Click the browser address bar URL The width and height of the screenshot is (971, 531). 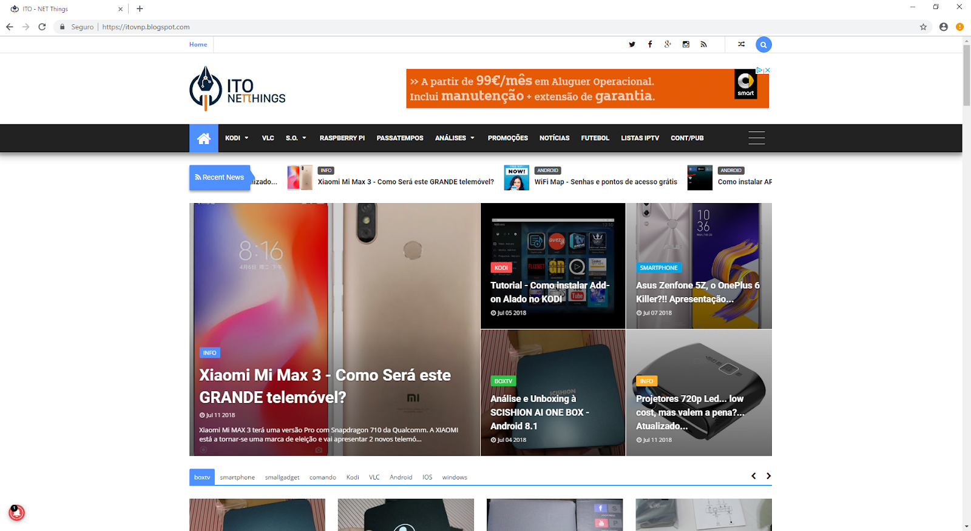click(146, 27)
